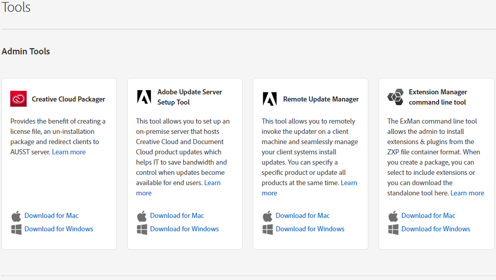Image resolution: width=496 pixels, height=280 pixels.
Task: Click the Creative Cloud Packager red icon
Action: coord(18,98)
